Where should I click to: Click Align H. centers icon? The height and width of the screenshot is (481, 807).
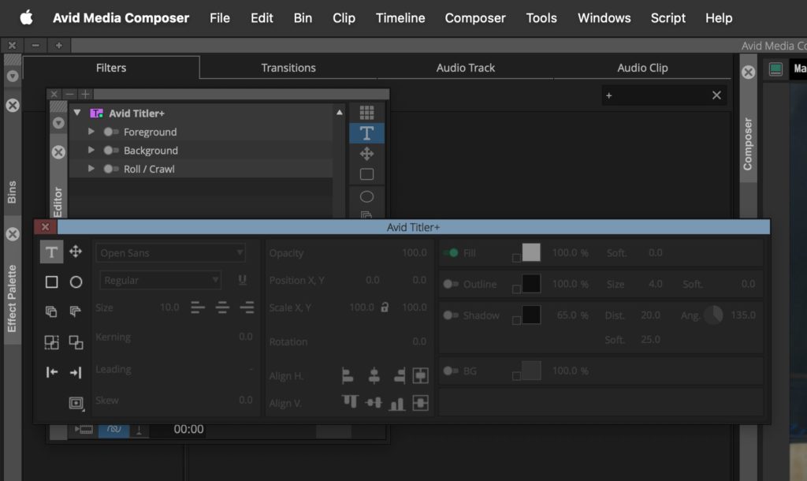tap(374, 376)
